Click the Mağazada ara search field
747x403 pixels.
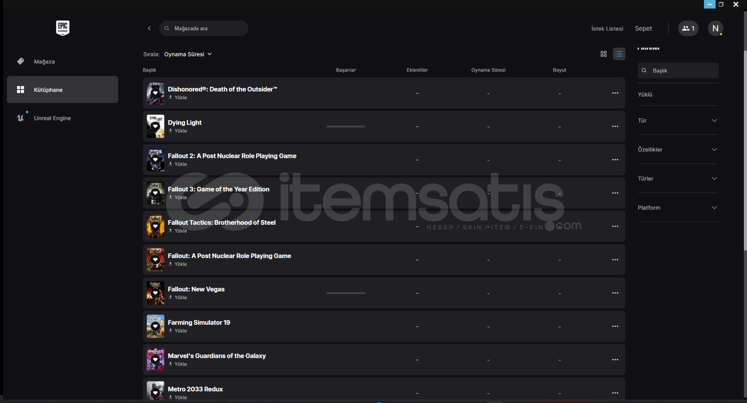pos(204,28)
